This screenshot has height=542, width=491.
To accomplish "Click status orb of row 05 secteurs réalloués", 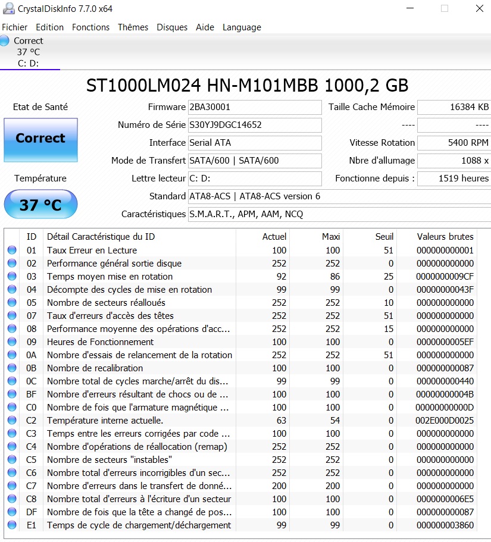I will click(12, 302).
